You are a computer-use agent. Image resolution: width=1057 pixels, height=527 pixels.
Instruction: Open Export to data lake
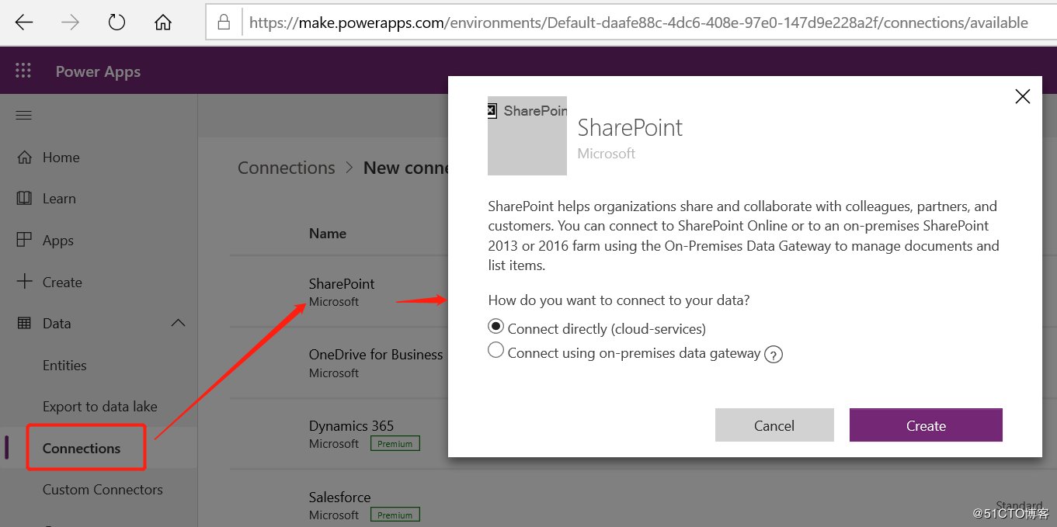point(99,407)
